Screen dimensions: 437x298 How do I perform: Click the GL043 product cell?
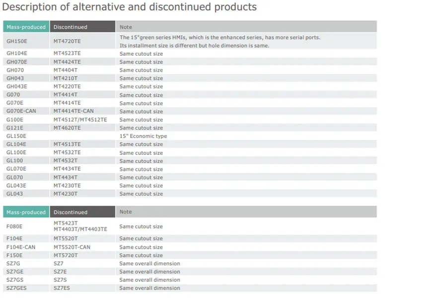pyautogui.click(x=15, y=194)
